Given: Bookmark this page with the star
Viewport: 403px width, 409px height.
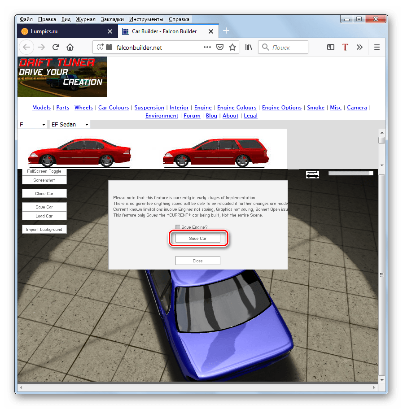Looking at the screenshot, I should pyautogui.click(x=232, y=47).
